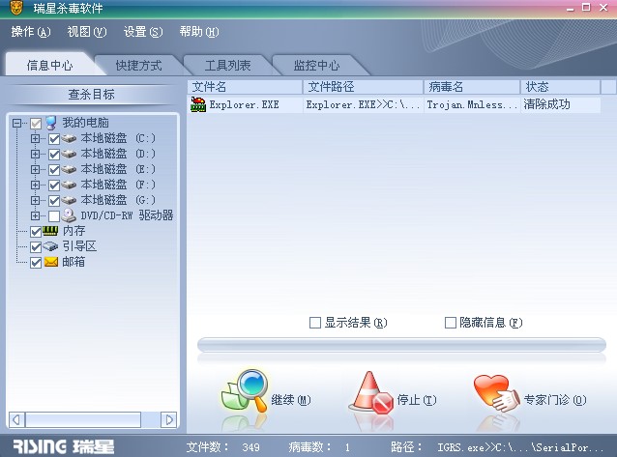Sort by 文件路径 column header
Screen dimensions: 617x457
(364, 87)
